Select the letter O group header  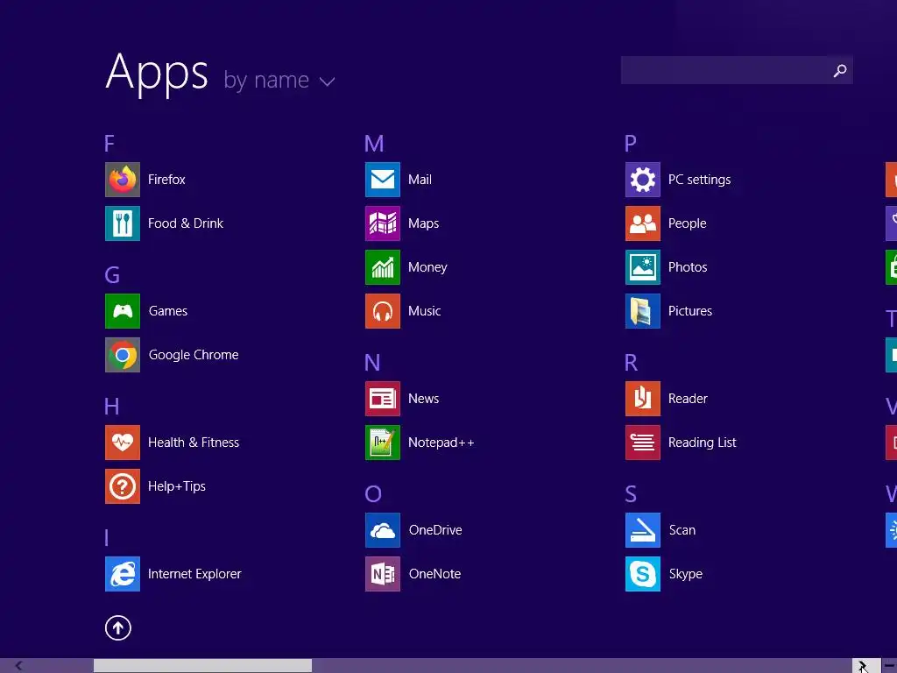373,494
